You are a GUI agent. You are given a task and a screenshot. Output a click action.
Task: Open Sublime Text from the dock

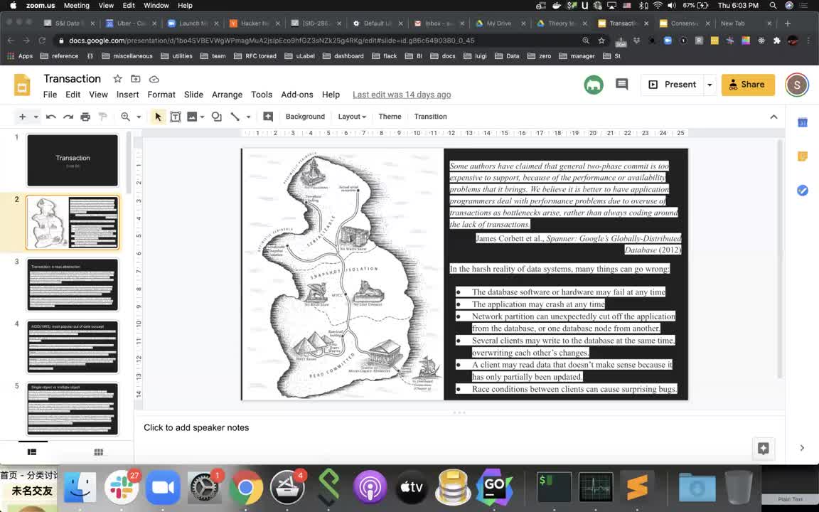[637, 487]
